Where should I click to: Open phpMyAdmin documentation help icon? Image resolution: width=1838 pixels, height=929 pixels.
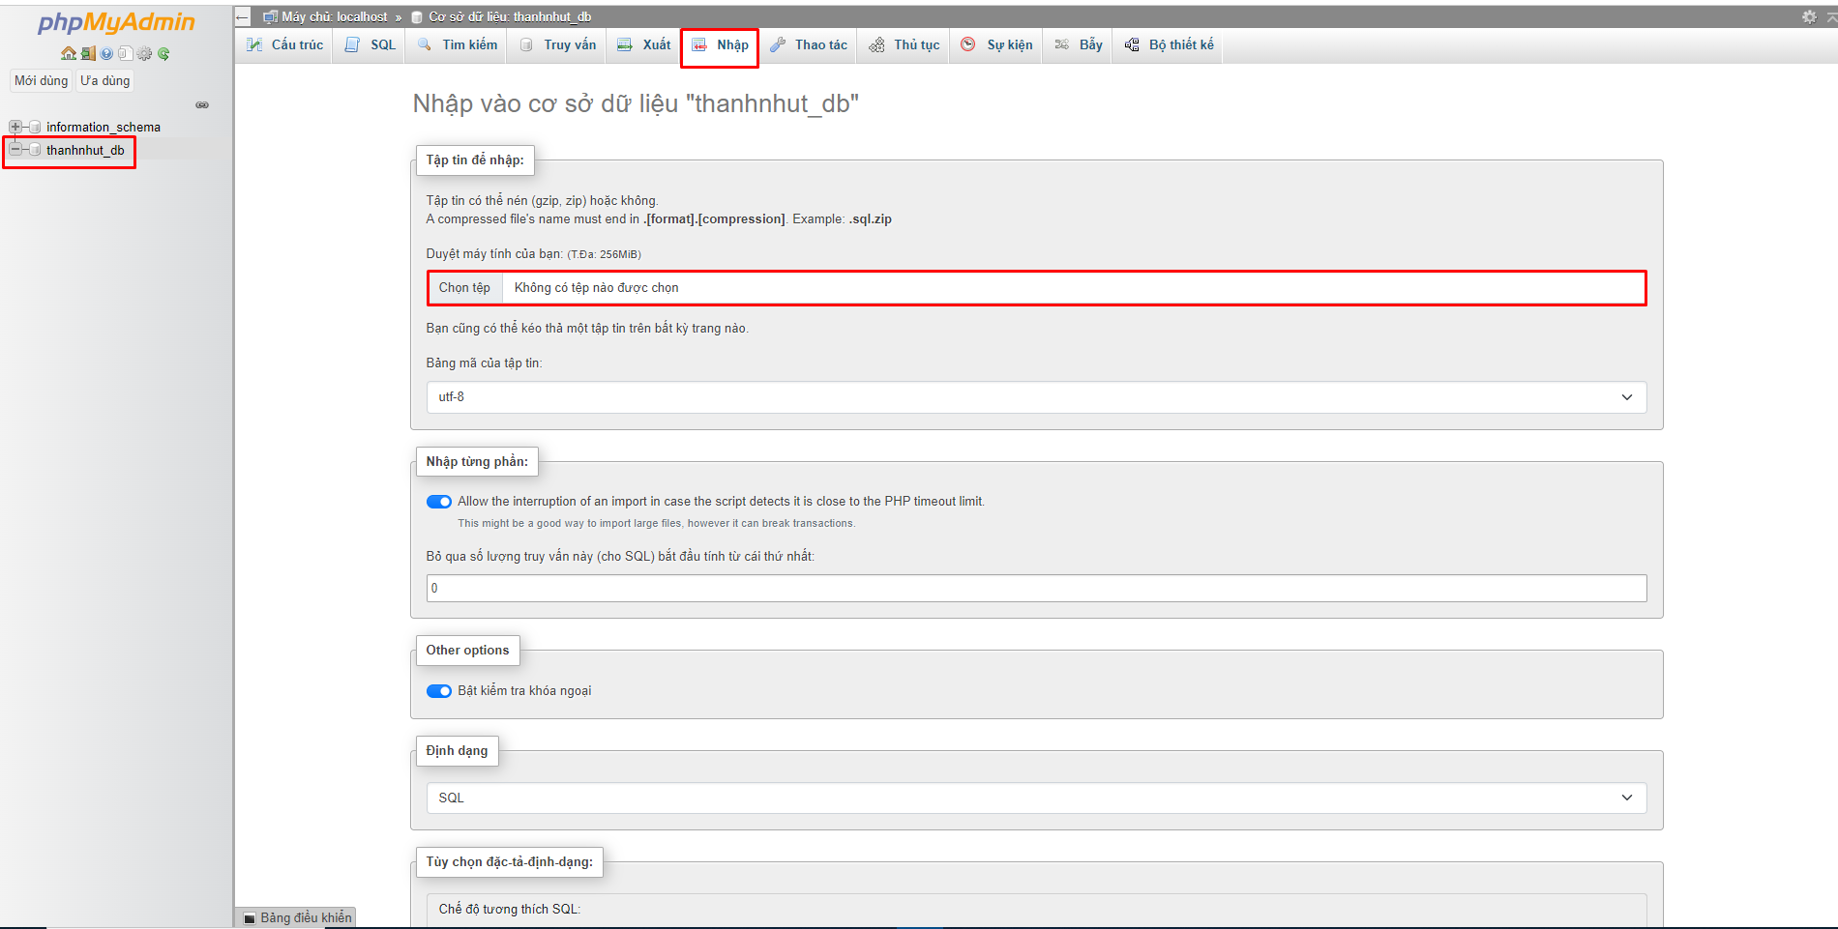pos(106,54)
